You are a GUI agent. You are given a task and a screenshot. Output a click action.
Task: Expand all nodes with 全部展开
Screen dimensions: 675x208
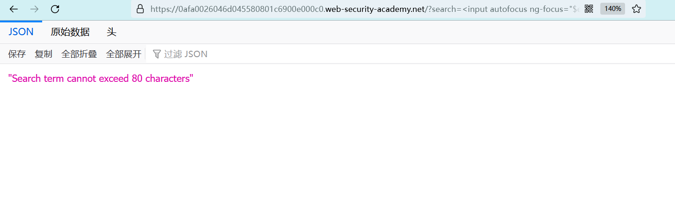(124, 54)
